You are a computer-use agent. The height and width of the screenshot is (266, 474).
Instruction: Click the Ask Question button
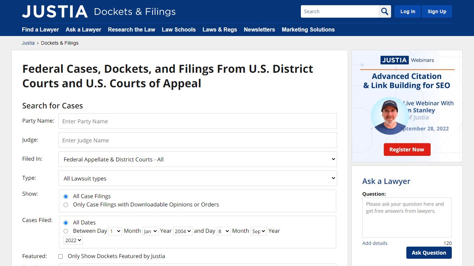tap(429, 253)
